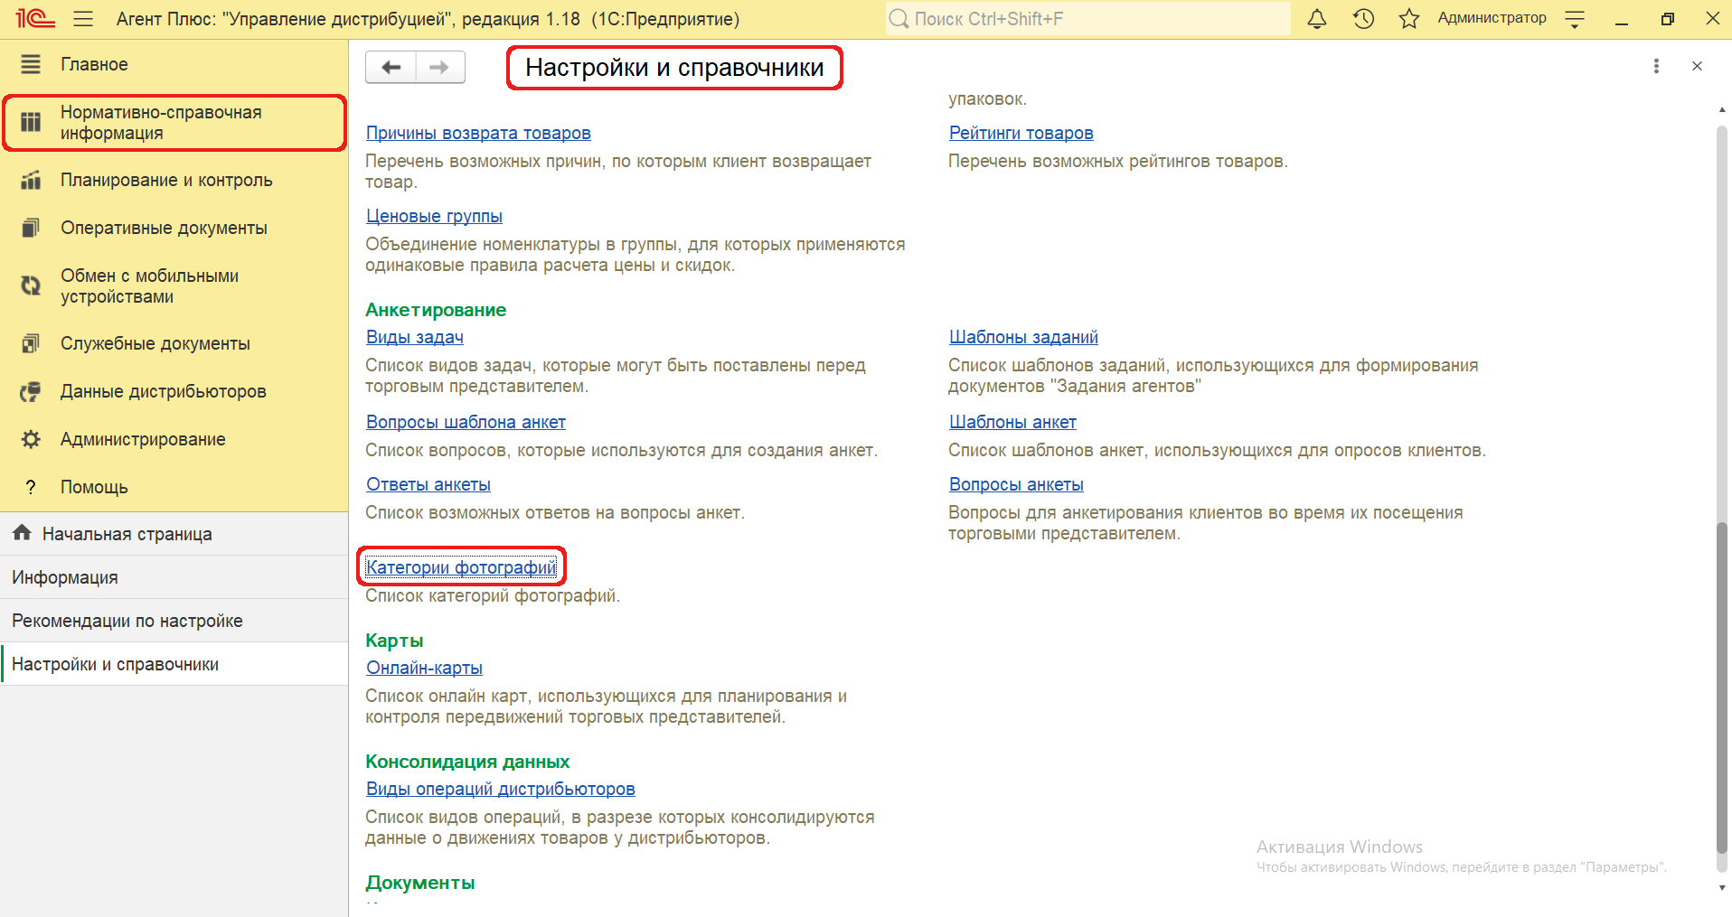Screen dimensions: 1732x917
Task: Click text Список категорий фотографий.
Action: 493,595
